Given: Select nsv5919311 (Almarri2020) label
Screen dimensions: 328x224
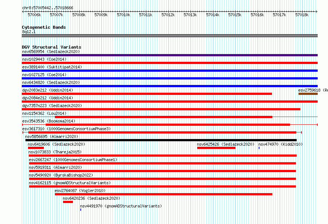Looking at the screenshot, I should (x=55, y=167).
